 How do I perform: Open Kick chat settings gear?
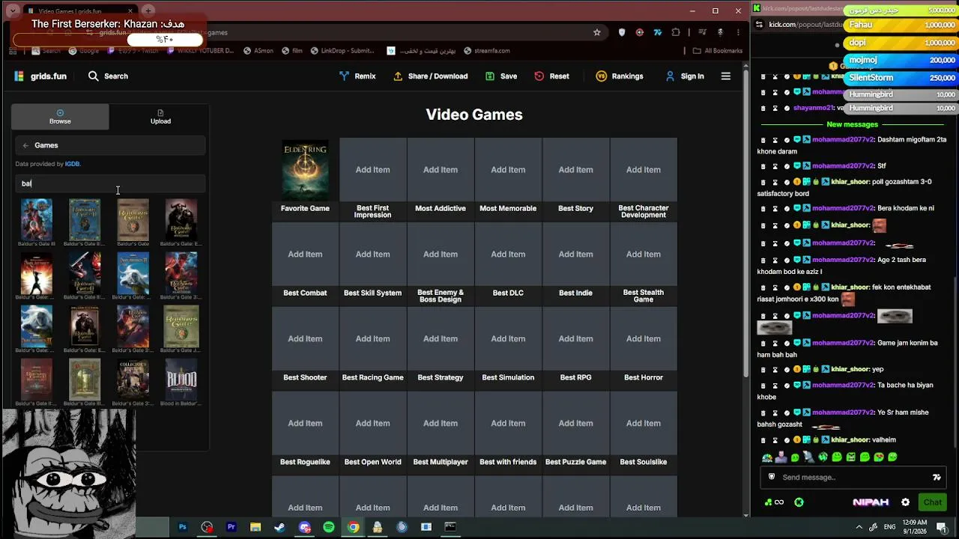[905, 502]
